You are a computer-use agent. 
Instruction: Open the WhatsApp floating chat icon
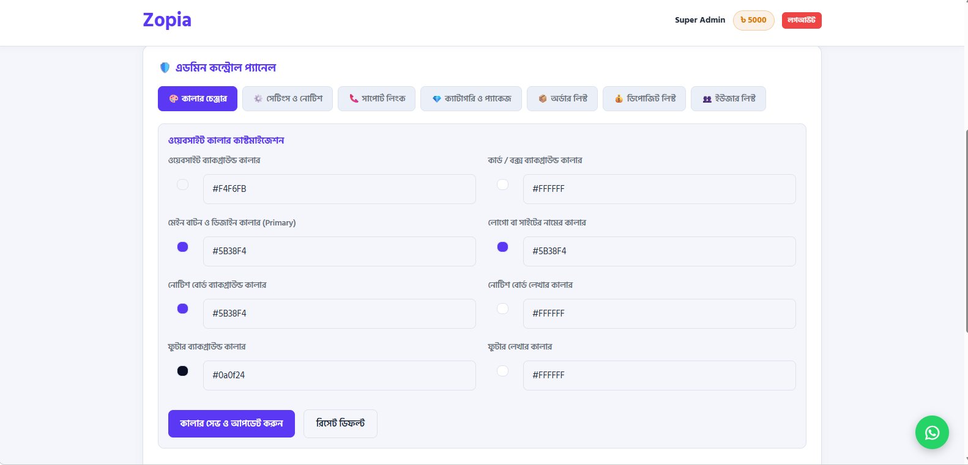[x=932, y=433]
